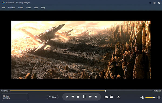The width and height of the screenshot is (162, 103).
Task: Open the disc Menu button
Action: coord(53,97)
